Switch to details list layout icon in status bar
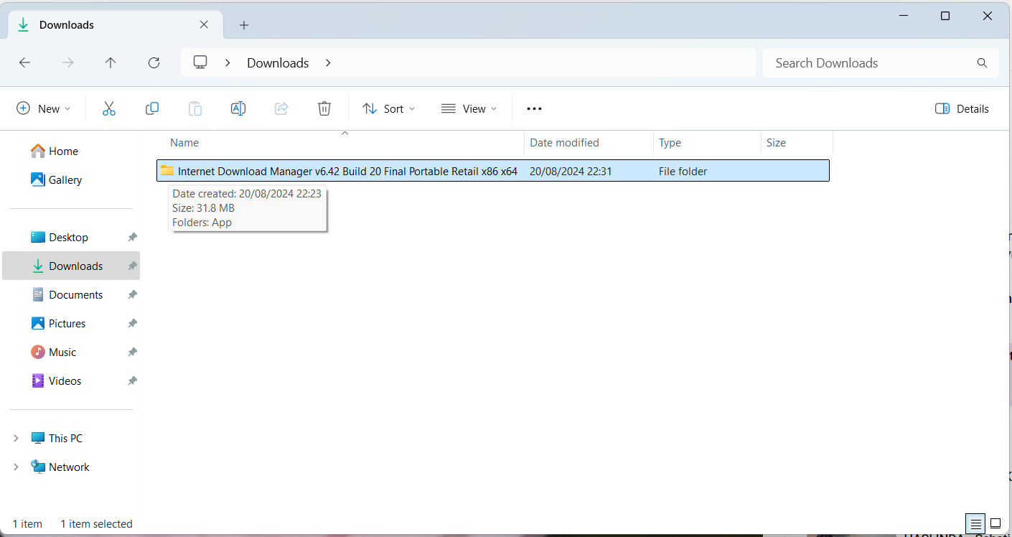This screenshot has width=1012, height=537. point(975,523)
